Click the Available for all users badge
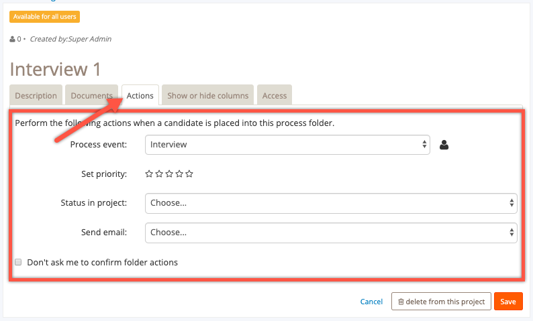 [x=44, y=17]
